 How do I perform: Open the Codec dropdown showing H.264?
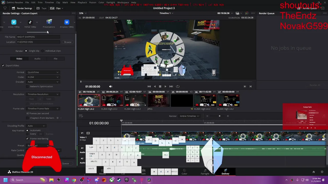pos(43,77)
